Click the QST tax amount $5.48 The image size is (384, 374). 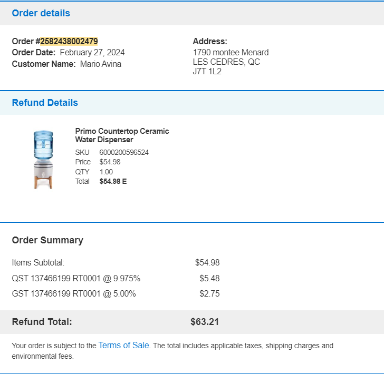click(209, 278)
